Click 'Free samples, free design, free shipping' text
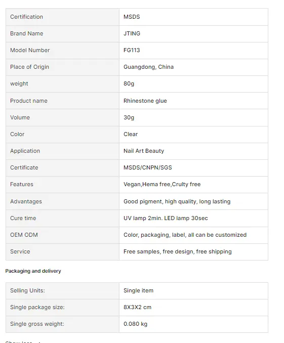Viewport: 284px width, 343px height. [178, 251]
